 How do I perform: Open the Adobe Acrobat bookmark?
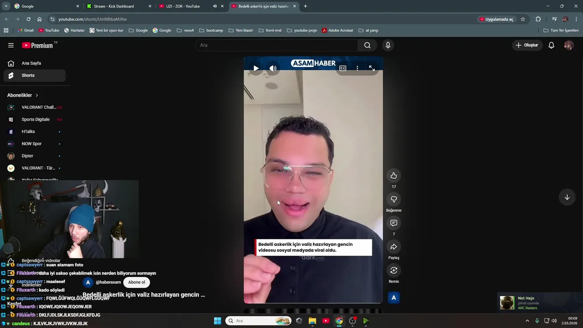click(338, 31)
